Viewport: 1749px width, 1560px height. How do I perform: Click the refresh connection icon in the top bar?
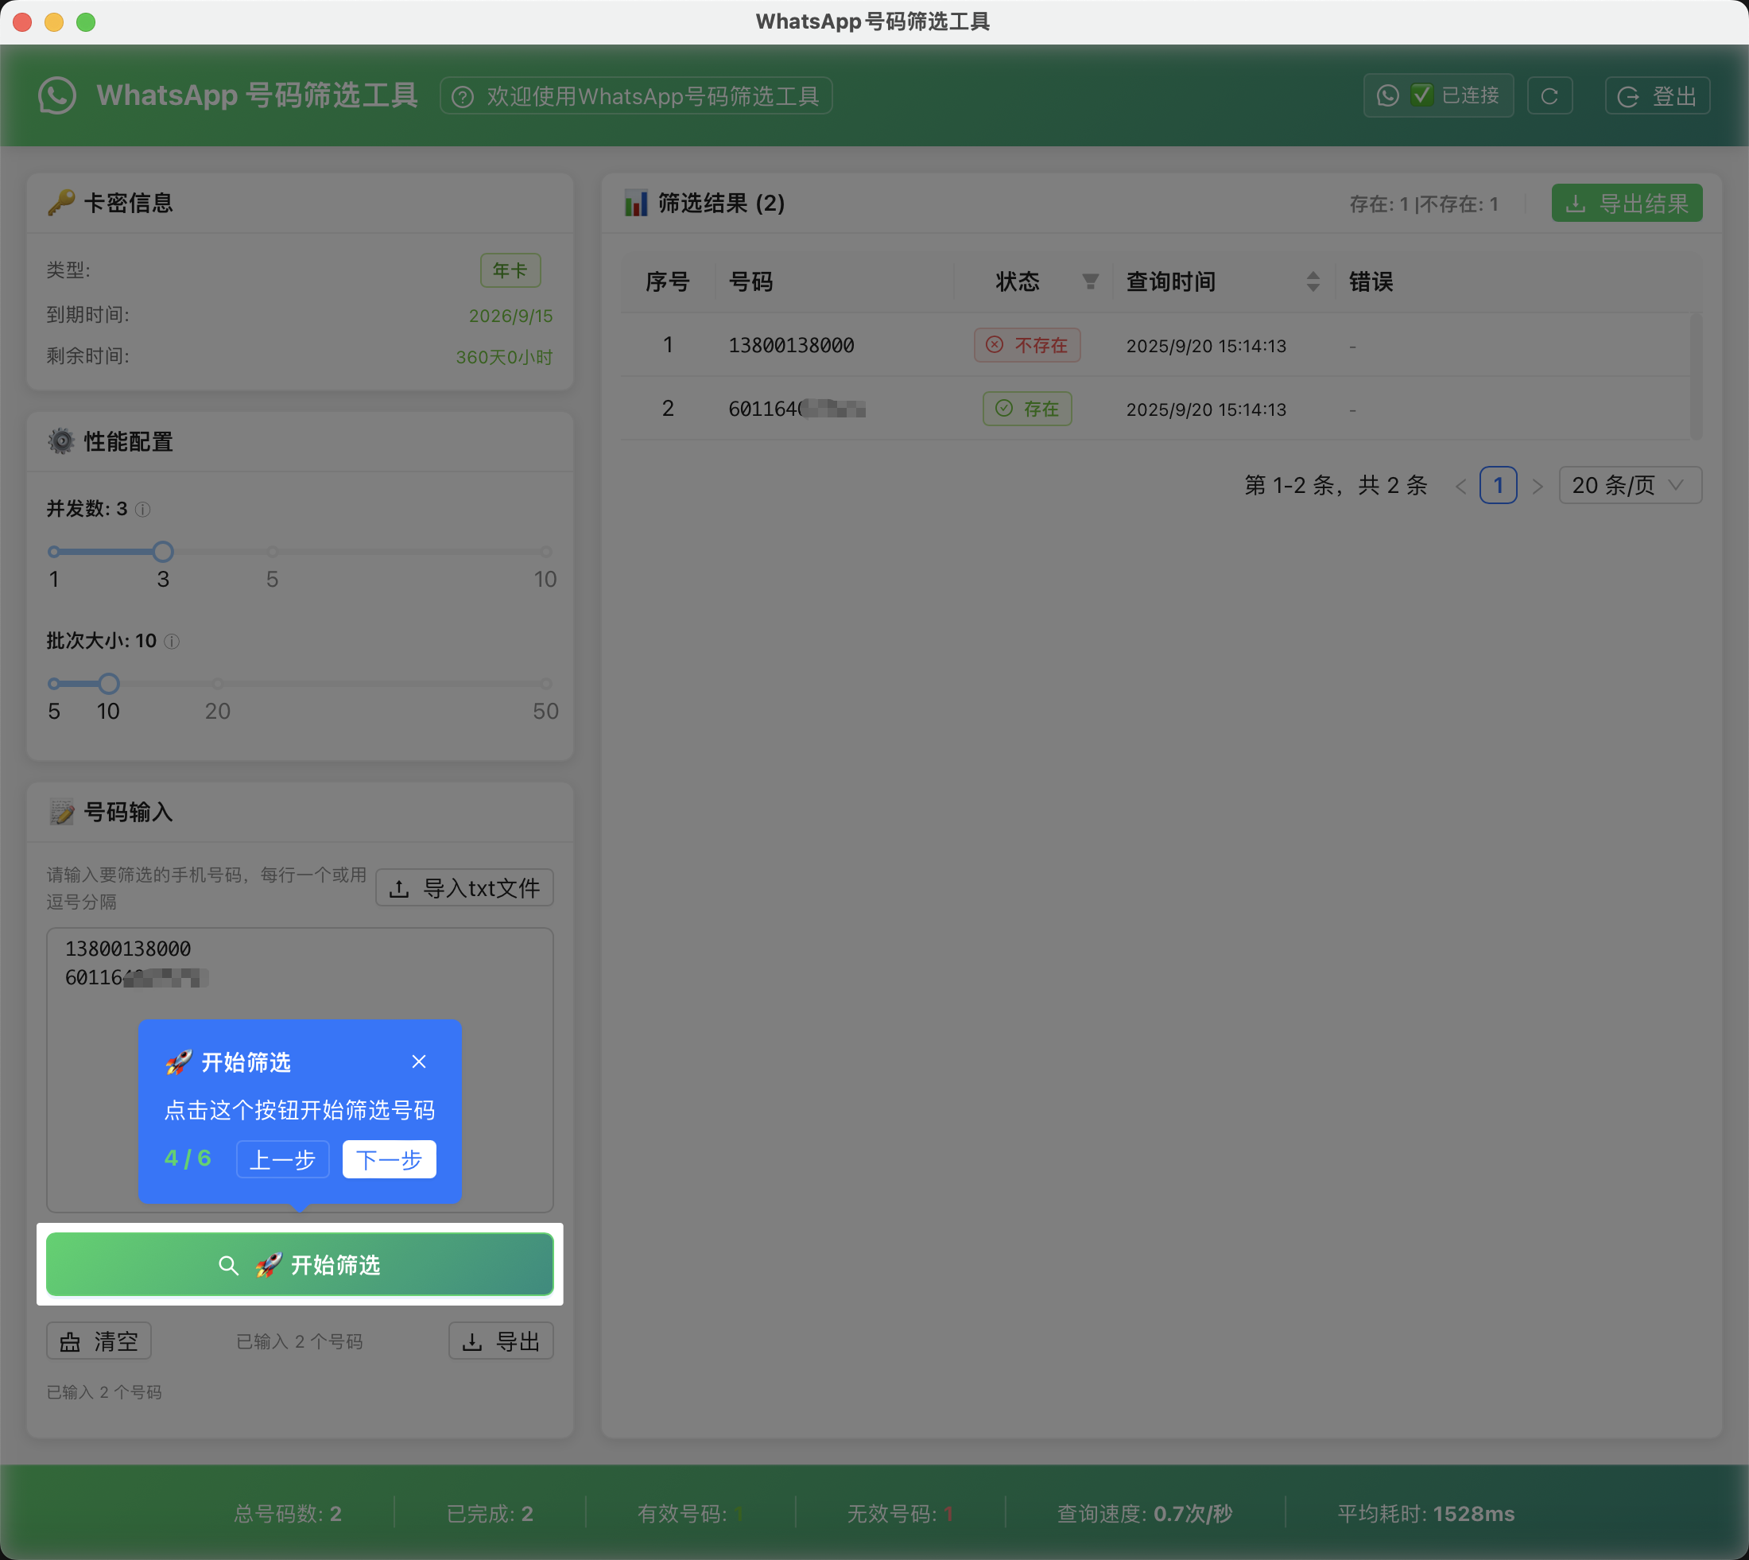pyautogui.click(x=1549, y=95)
